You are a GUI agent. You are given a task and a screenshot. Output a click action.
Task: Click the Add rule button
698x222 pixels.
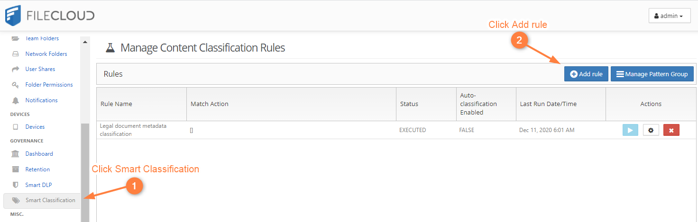click(x=586, y=74)
